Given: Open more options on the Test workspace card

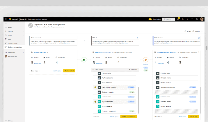Looking at the screenshot, I should (x=137, y=52).
